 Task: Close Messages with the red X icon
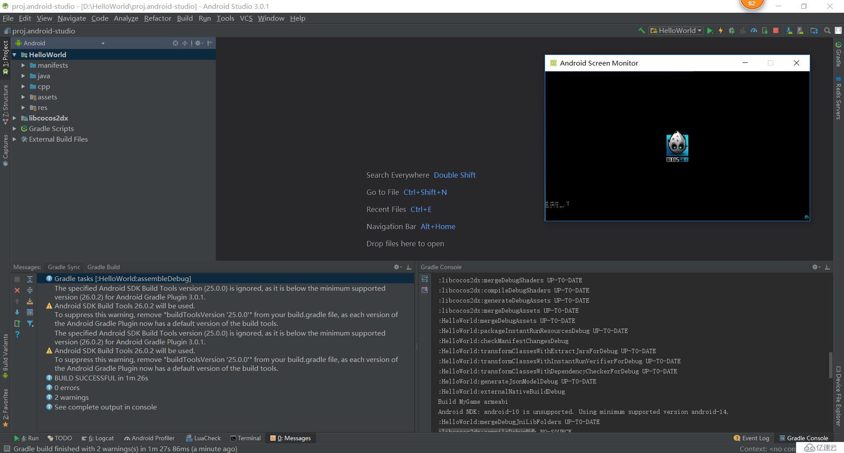[x=17, y=290]
